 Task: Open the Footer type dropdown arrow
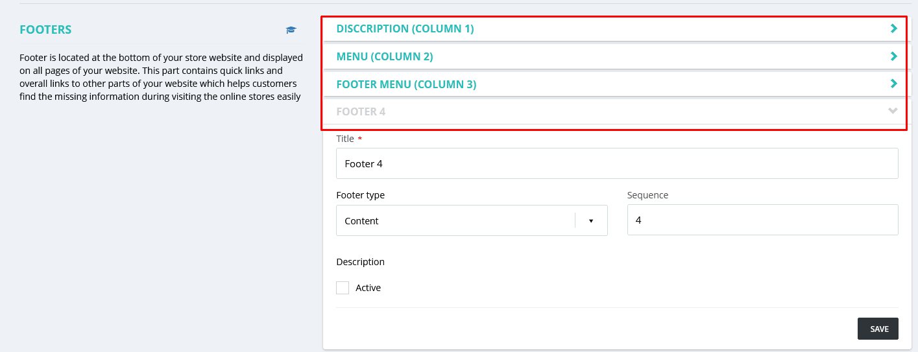pyautogui.click(x=591, y=221)
